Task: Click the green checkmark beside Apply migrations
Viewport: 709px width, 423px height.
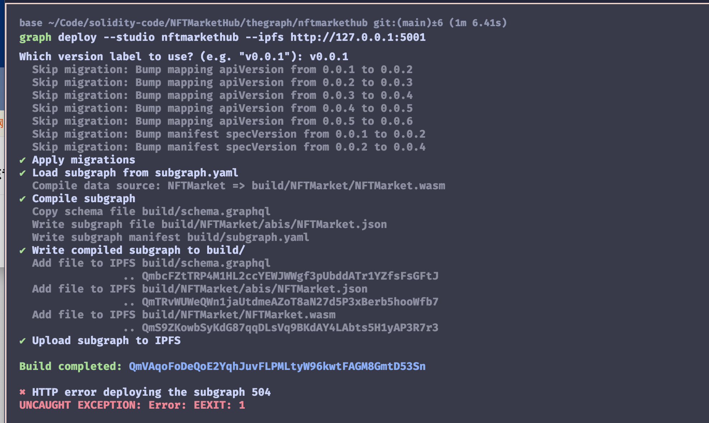Action: [x=23, y=160]
